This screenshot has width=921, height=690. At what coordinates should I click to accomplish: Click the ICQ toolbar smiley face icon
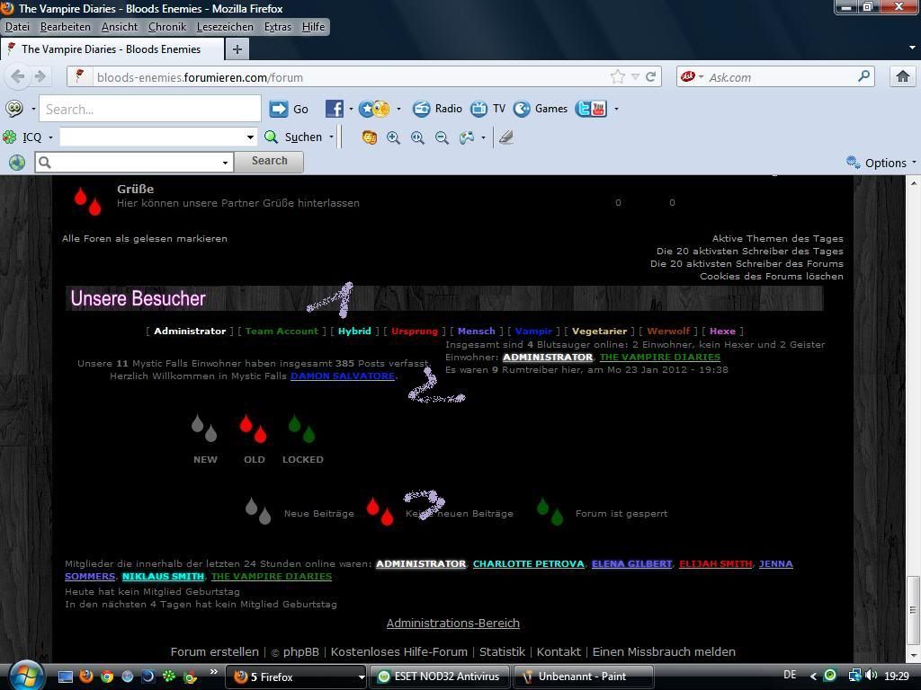point(369,137)
